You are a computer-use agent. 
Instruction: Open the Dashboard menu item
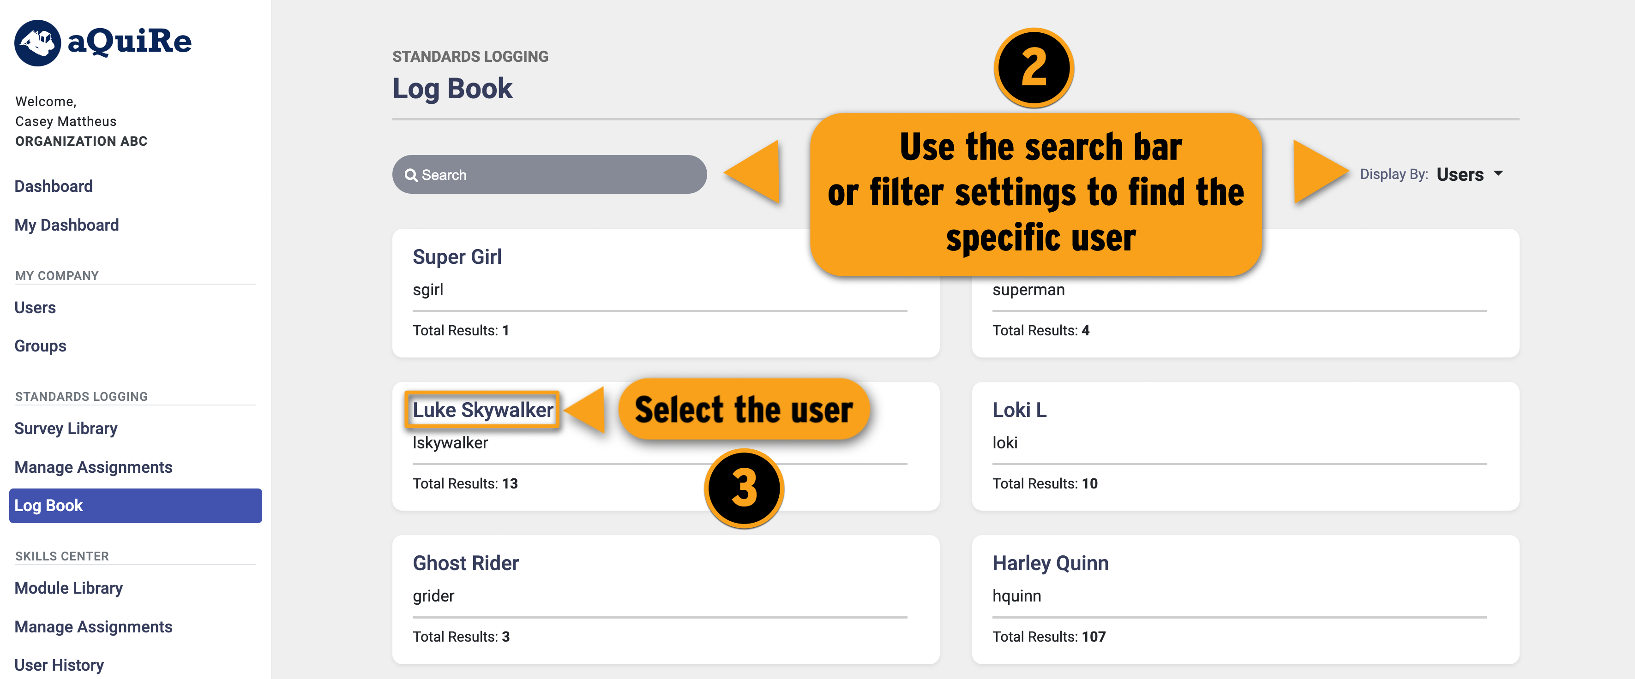click(54, 186)
